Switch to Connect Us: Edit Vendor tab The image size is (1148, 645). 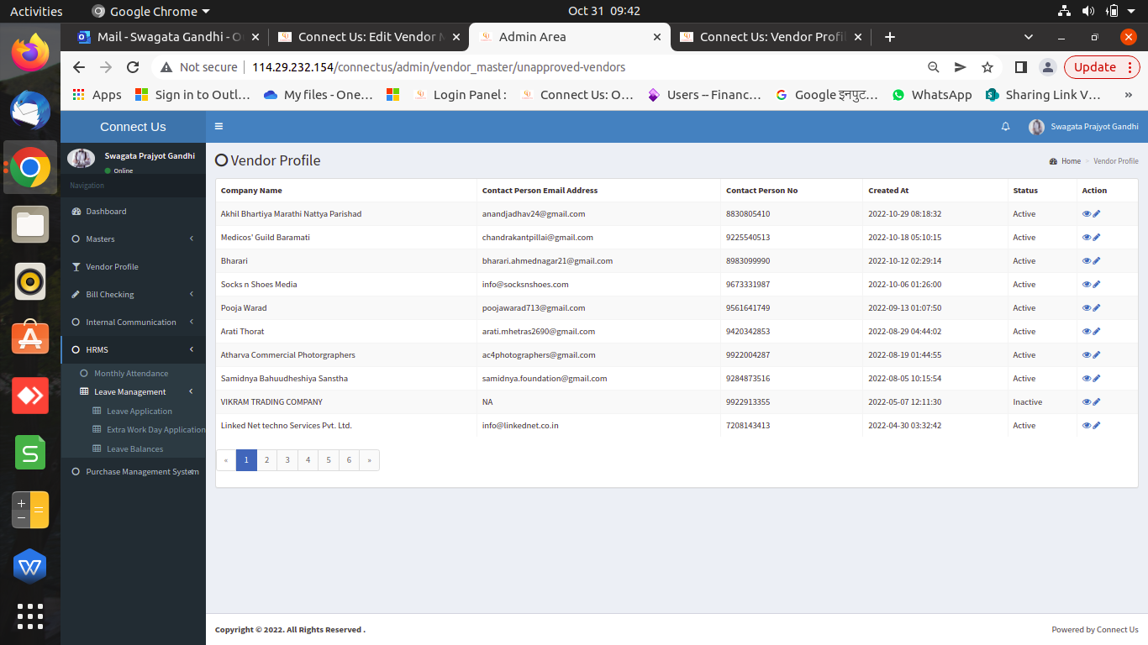(368, 37)
